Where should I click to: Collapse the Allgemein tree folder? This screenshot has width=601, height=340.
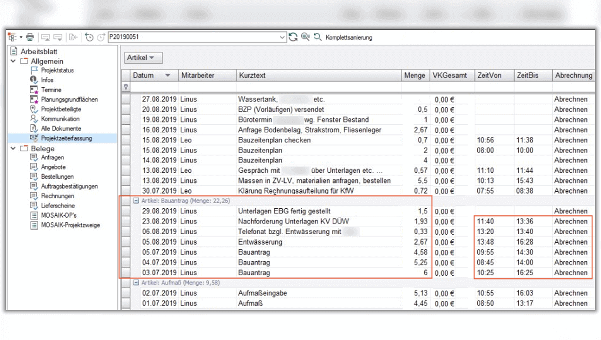pyautogui.click(x=13, y=61)
